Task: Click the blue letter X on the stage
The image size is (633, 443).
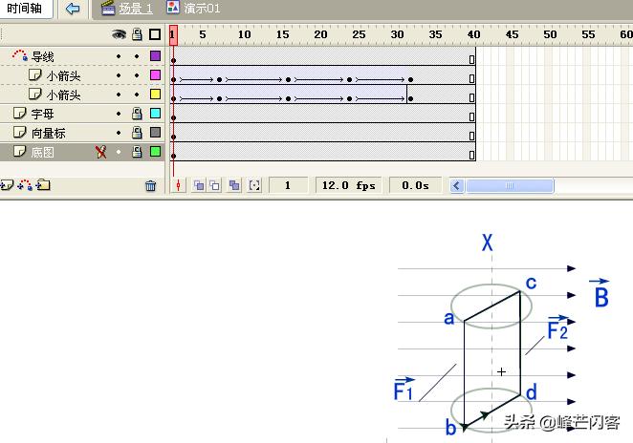Action: (488, 243)
